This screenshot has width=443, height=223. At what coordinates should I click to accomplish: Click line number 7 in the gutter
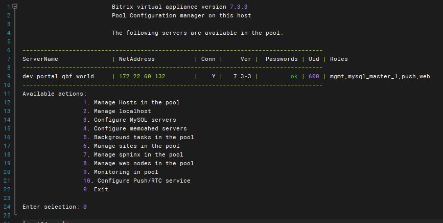(x=9, y=59)
